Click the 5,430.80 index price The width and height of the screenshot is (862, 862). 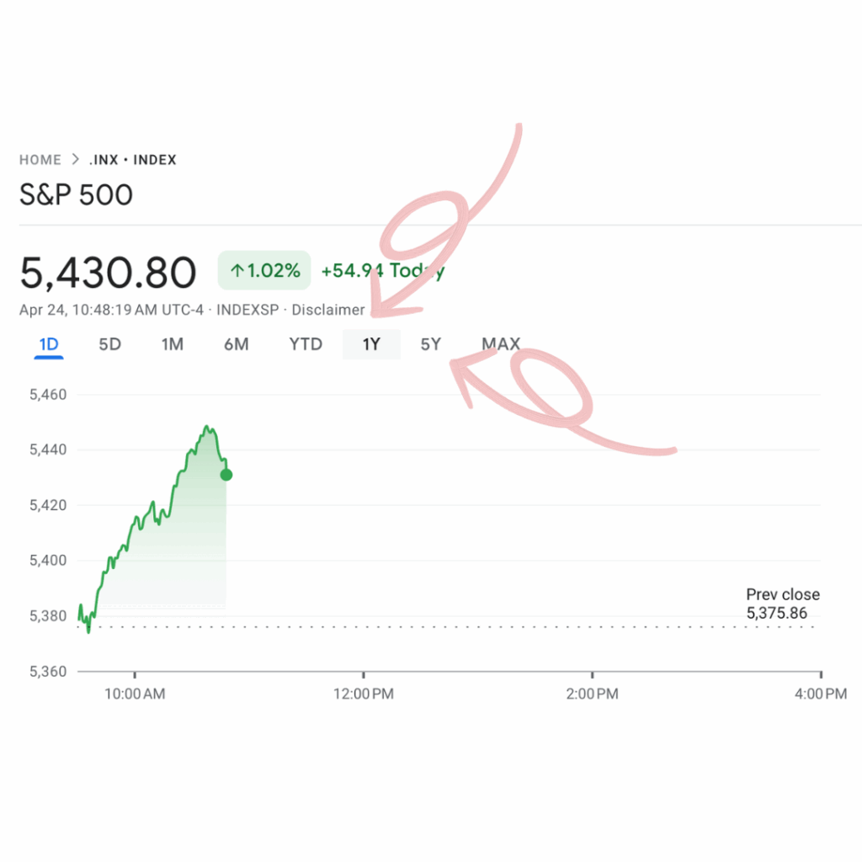tap(109, 273)
